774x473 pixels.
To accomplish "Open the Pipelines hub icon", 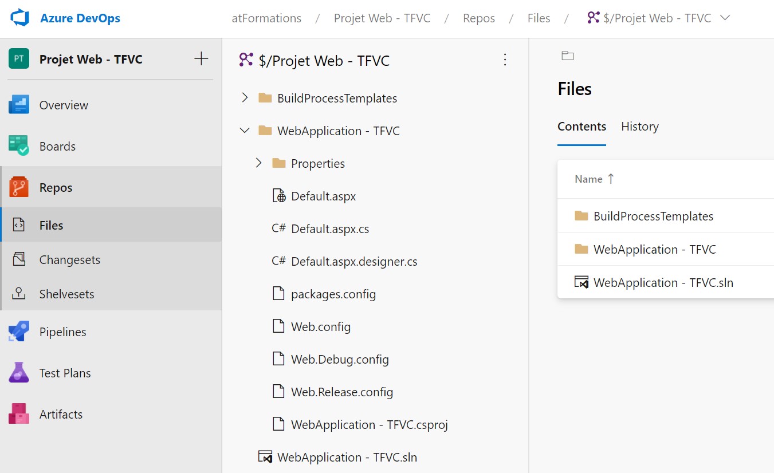I will click(x=19, y=332).
